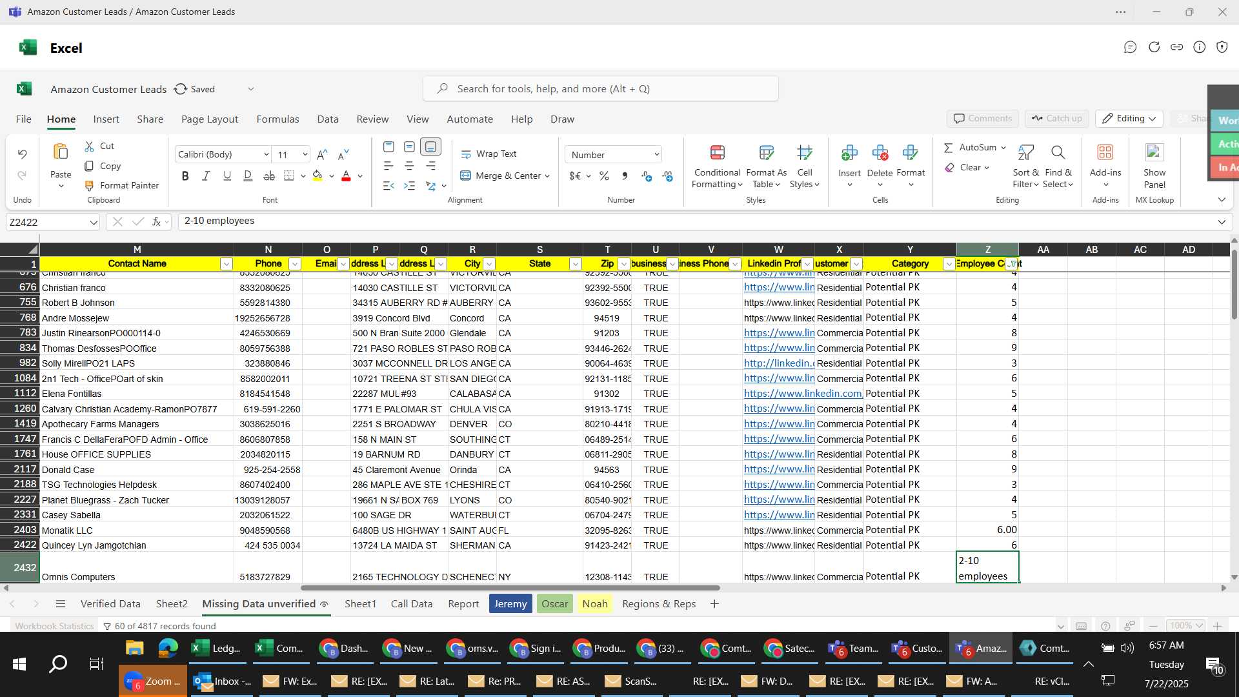This screenshot has height=697, width=1239.
Task: Apply Percent Style formatting
Action: [x=604, y=176]
